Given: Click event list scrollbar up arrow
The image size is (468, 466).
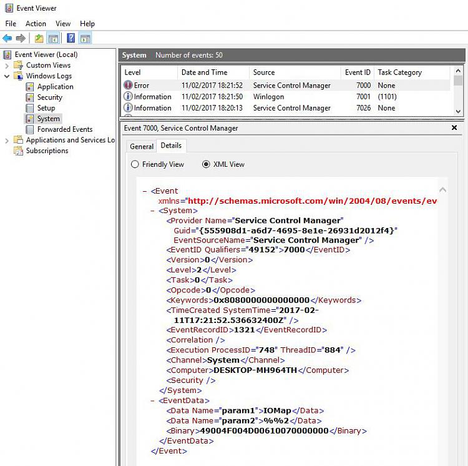Looking at the screenshot, I should click(x=458, y=71).
